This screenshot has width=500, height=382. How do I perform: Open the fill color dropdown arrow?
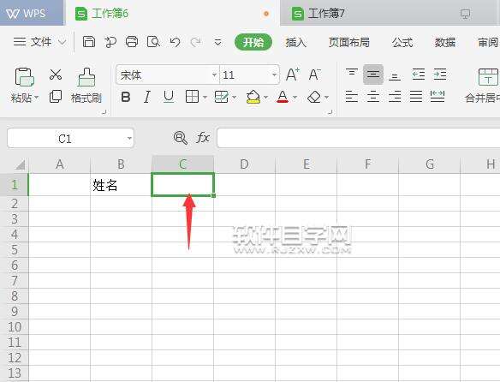click(x=265, y=97)
